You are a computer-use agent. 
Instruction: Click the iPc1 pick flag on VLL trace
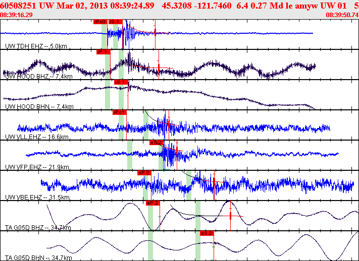120,112
